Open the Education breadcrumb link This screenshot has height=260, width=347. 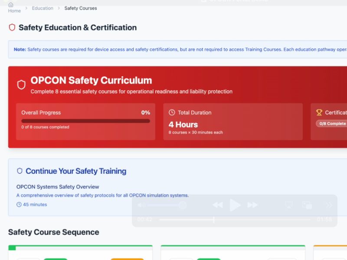coord(43,8)
